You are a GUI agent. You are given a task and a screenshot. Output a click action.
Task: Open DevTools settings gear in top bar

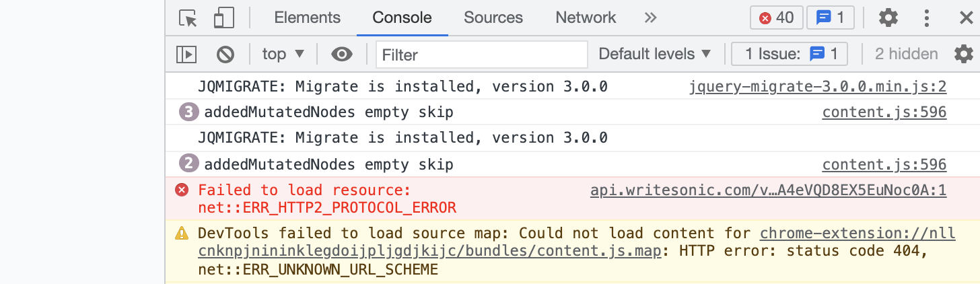tap(888, 17)
